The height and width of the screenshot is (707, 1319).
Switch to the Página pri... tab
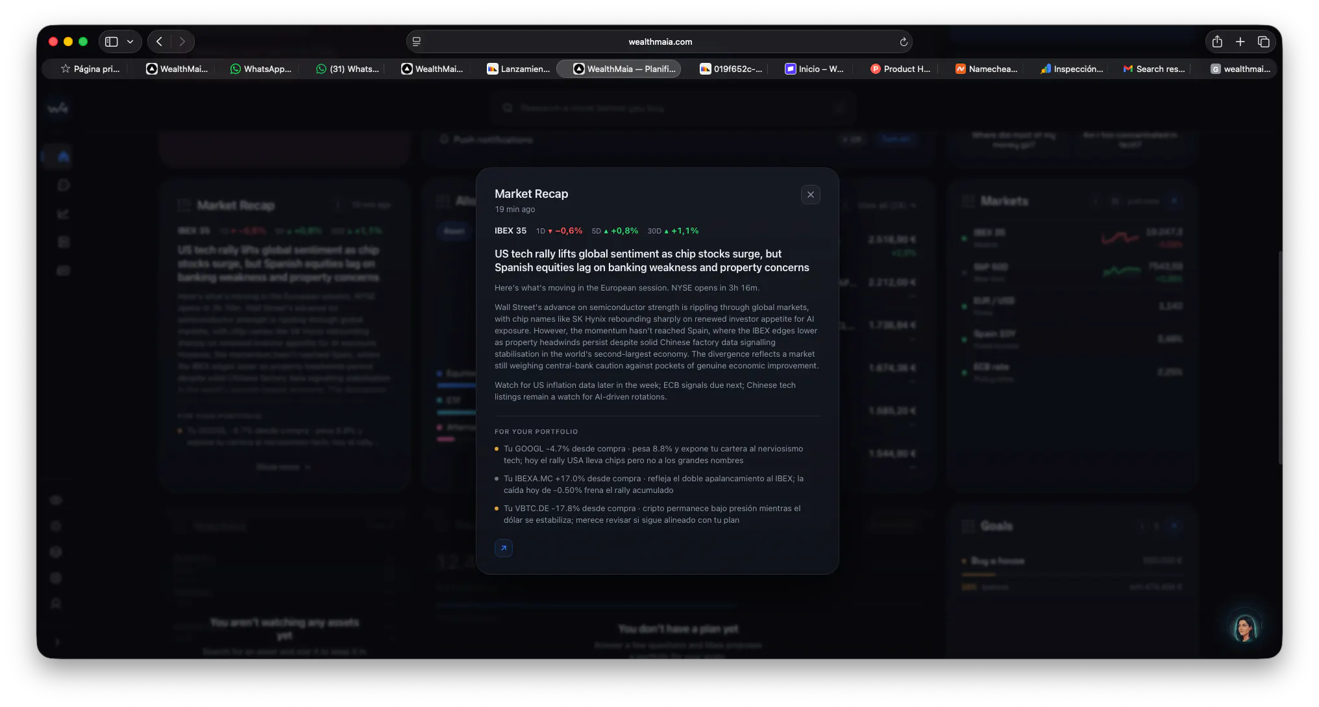click(90, 69)
